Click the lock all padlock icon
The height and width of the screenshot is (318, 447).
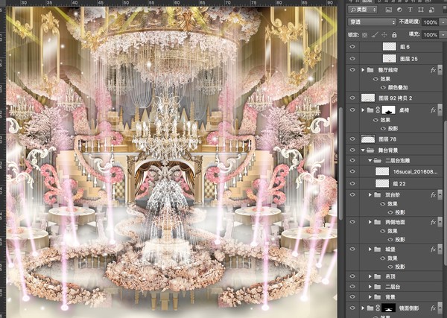(x=394, y=35)
